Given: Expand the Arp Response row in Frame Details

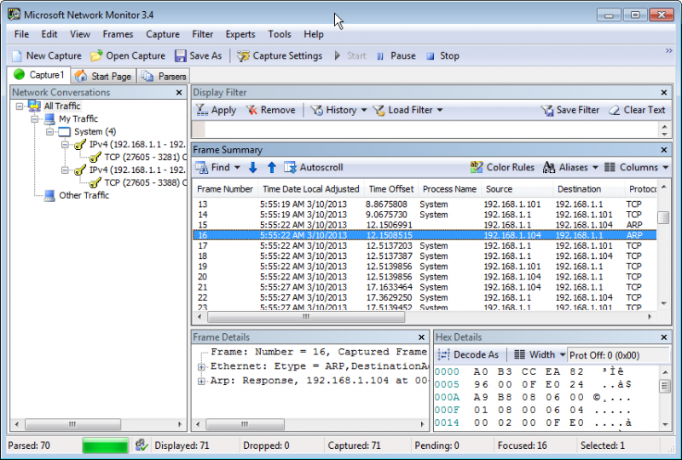Looking at the screenshot, I should click(201, 382).
